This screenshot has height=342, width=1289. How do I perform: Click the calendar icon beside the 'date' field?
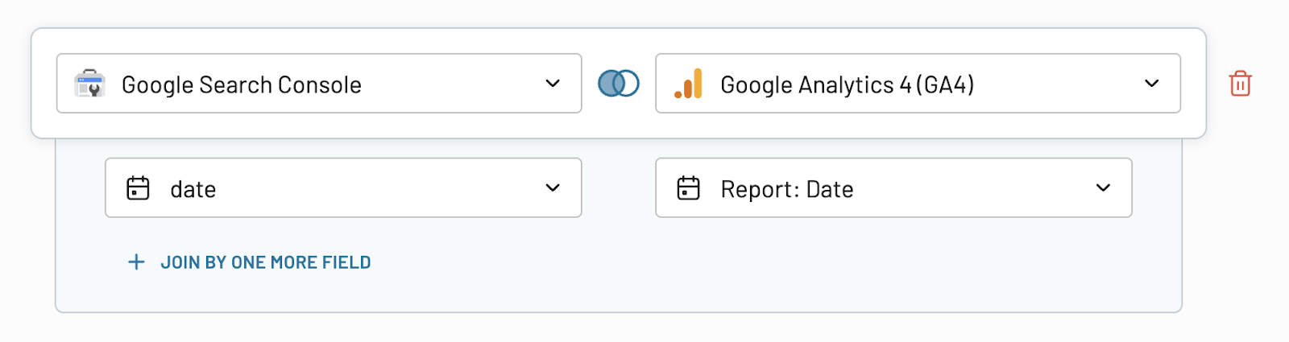click(139, 188)
